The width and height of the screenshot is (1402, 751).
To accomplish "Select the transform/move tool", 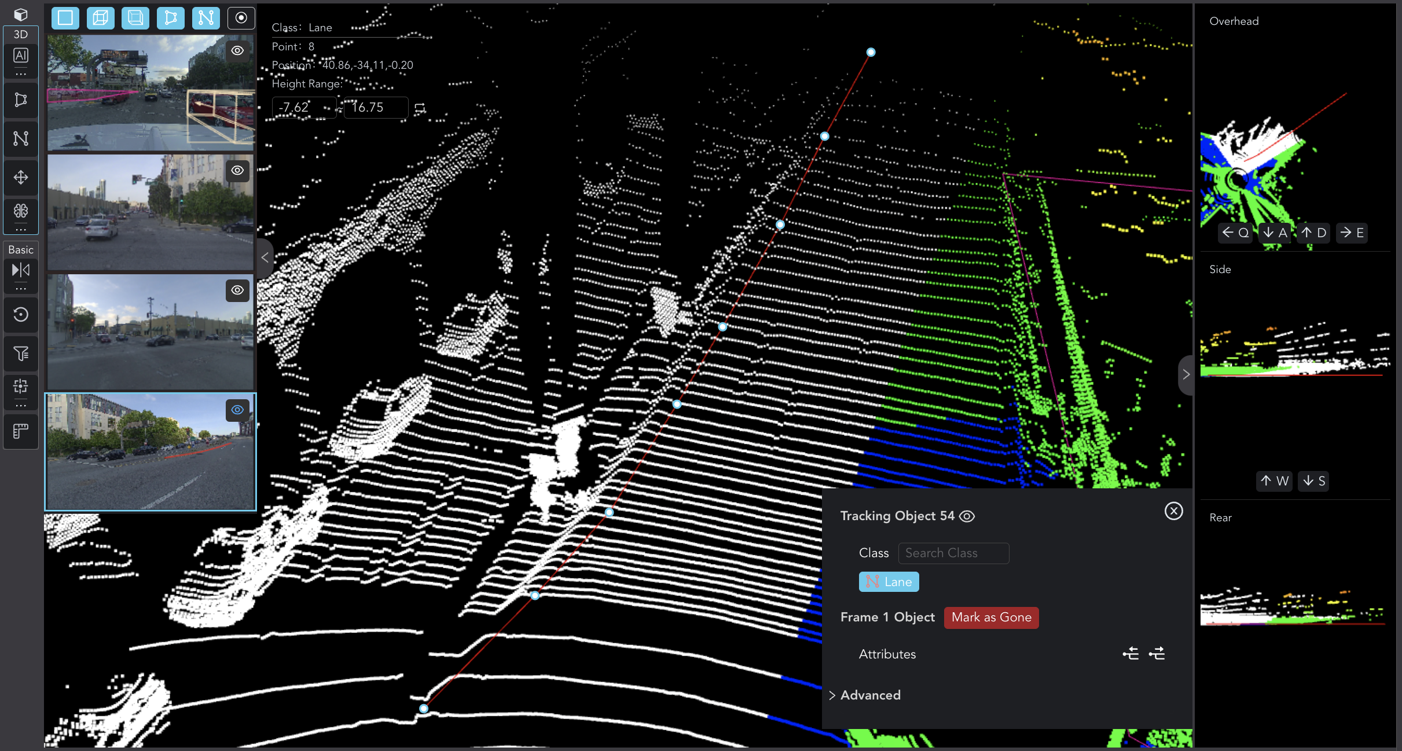I will (x=20, y=179).
